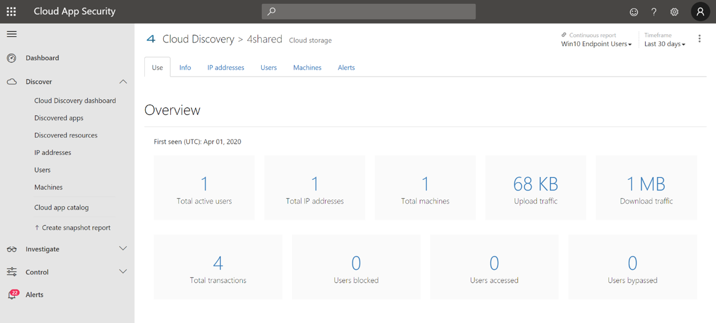Create a snapshot report

[x=73, y=227]
